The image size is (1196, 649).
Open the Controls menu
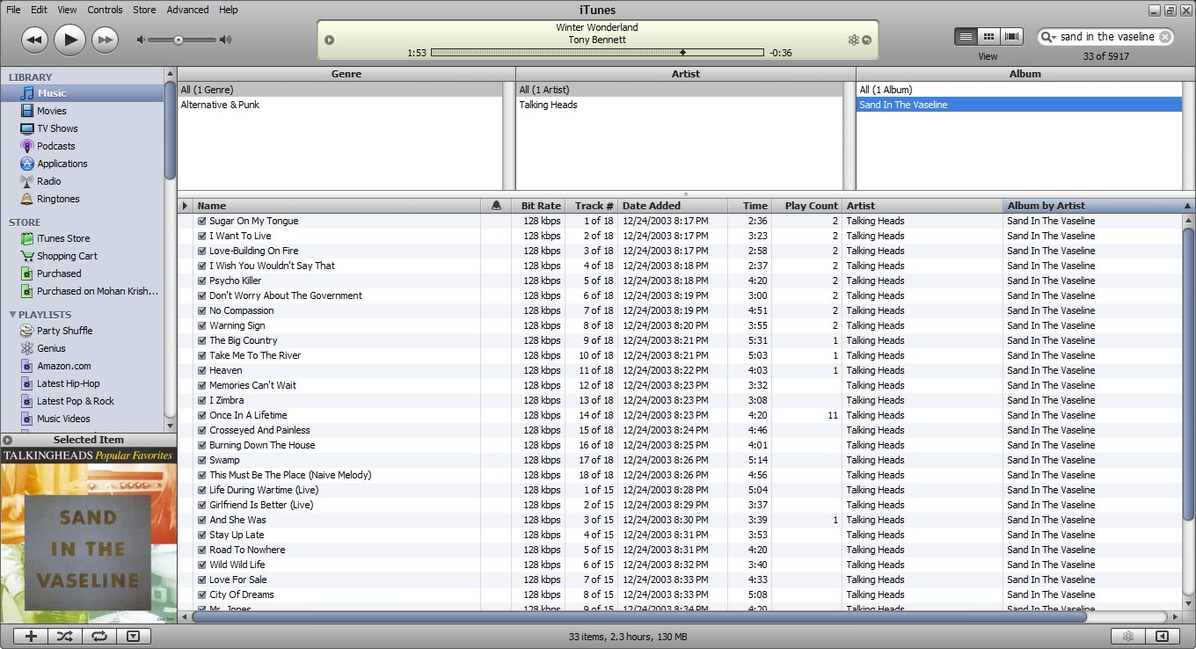pos(106,10)
